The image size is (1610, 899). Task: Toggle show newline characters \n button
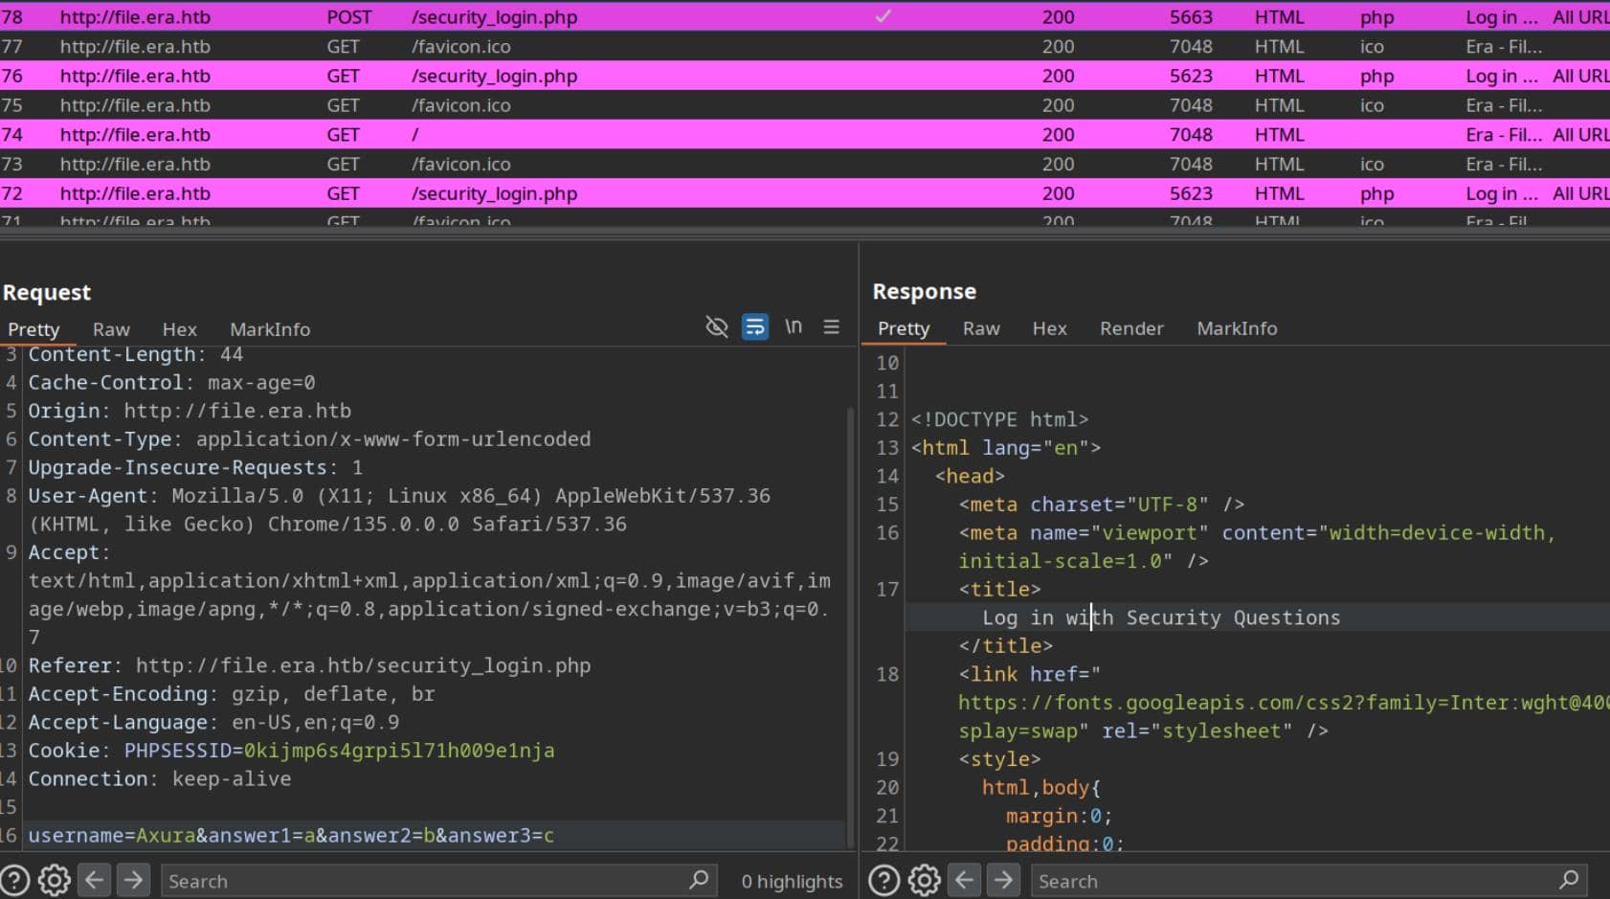click(x=793, y=326)
